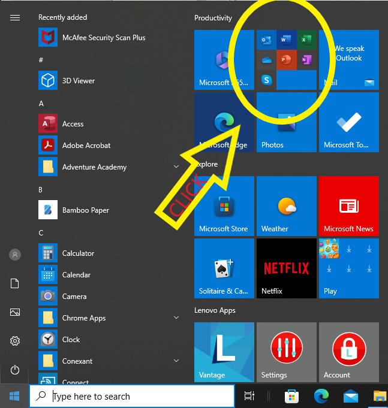Launch 3D Viewer app
The width and height of the screenshot is (388, 408).
[x=67, y=80]
